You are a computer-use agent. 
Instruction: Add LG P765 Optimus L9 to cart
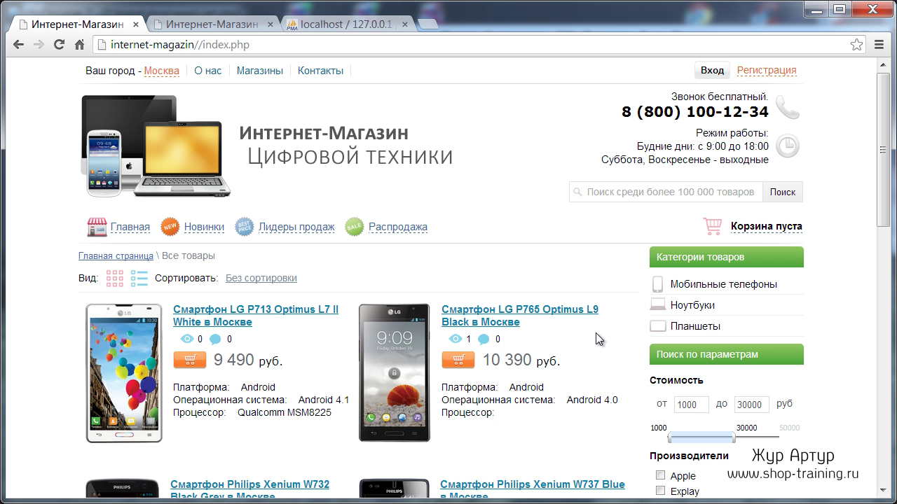pyautogui.click(x=458, y=360)
